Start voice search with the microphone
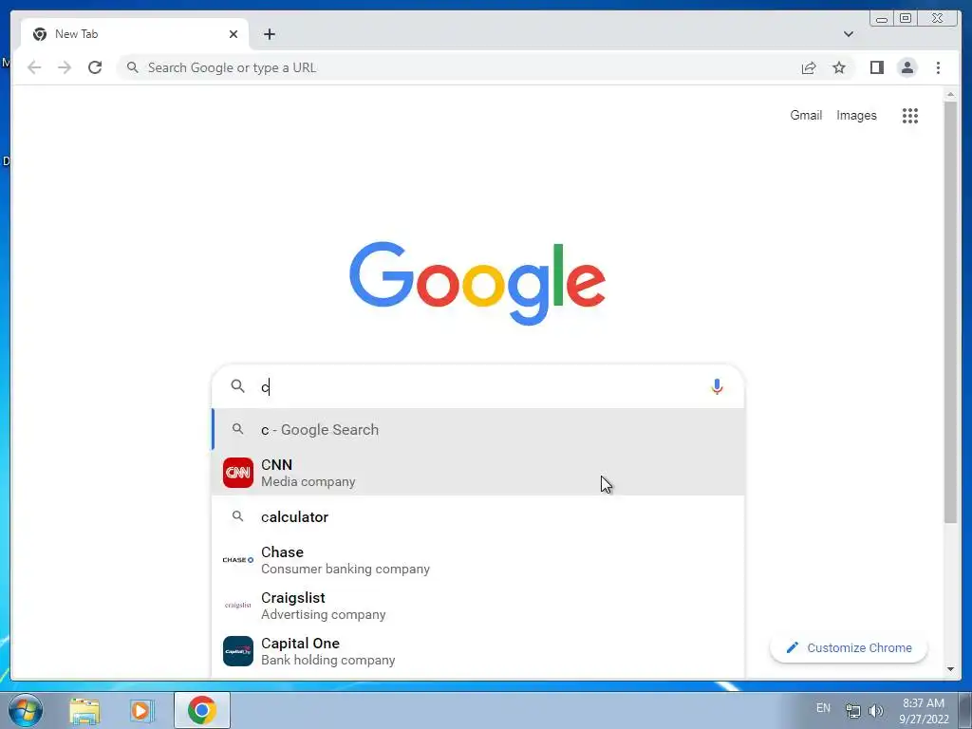Screen dimensions: 972x729 click(717, 386)
